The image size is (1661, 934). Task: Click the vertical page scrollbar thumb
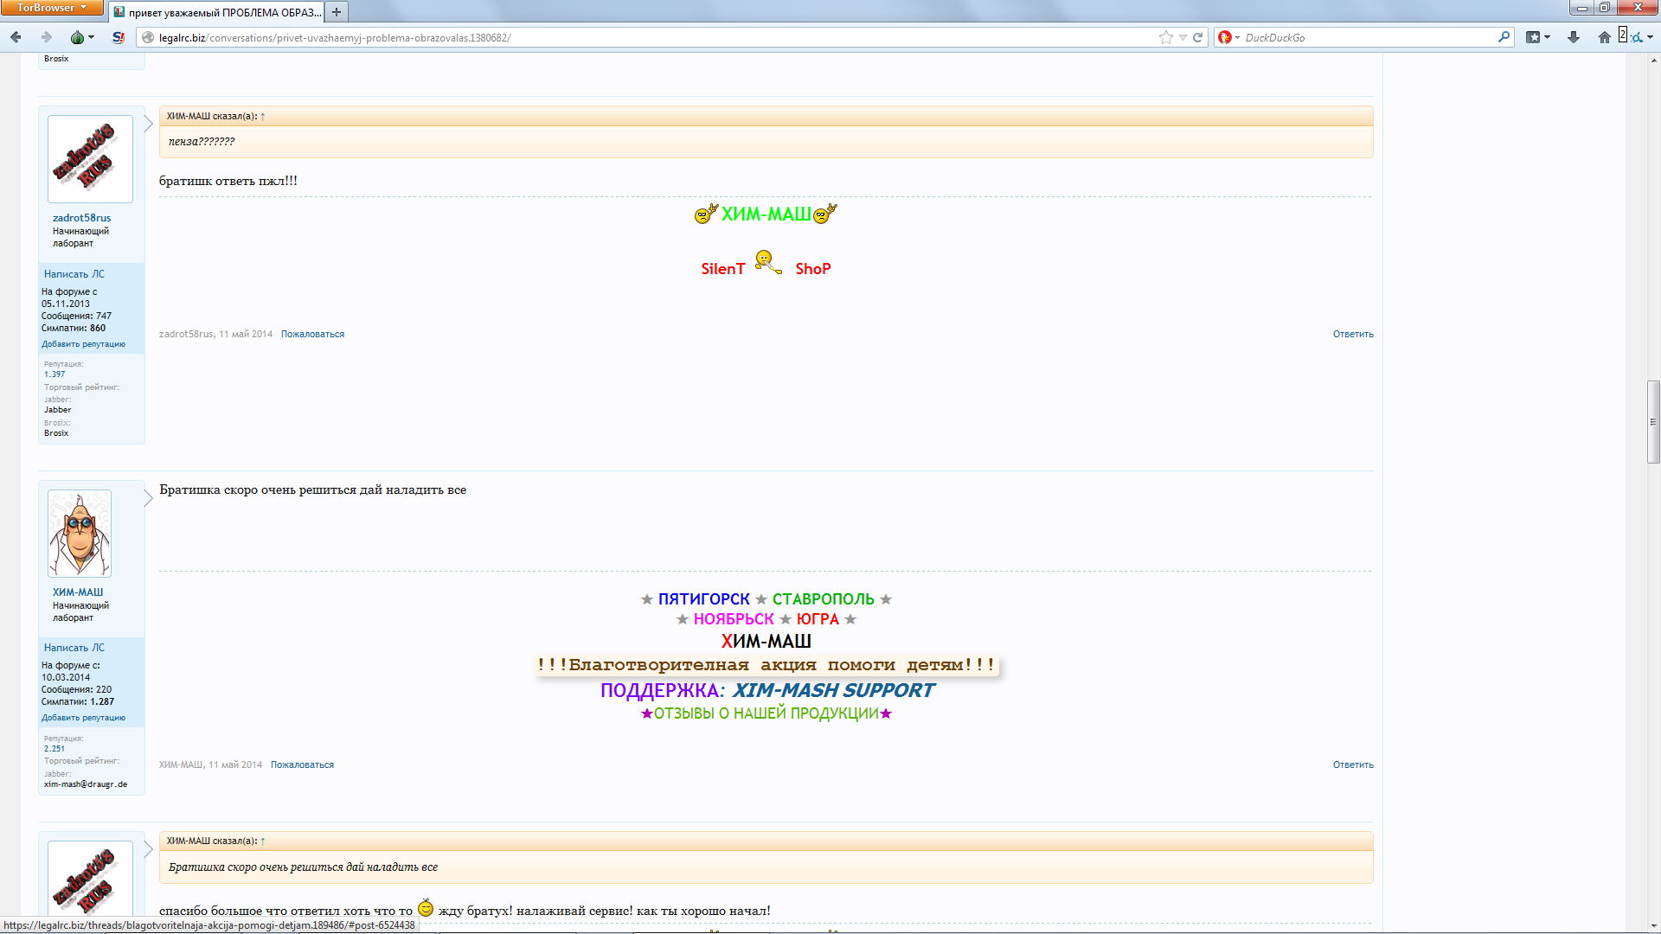coord(1653,422)
